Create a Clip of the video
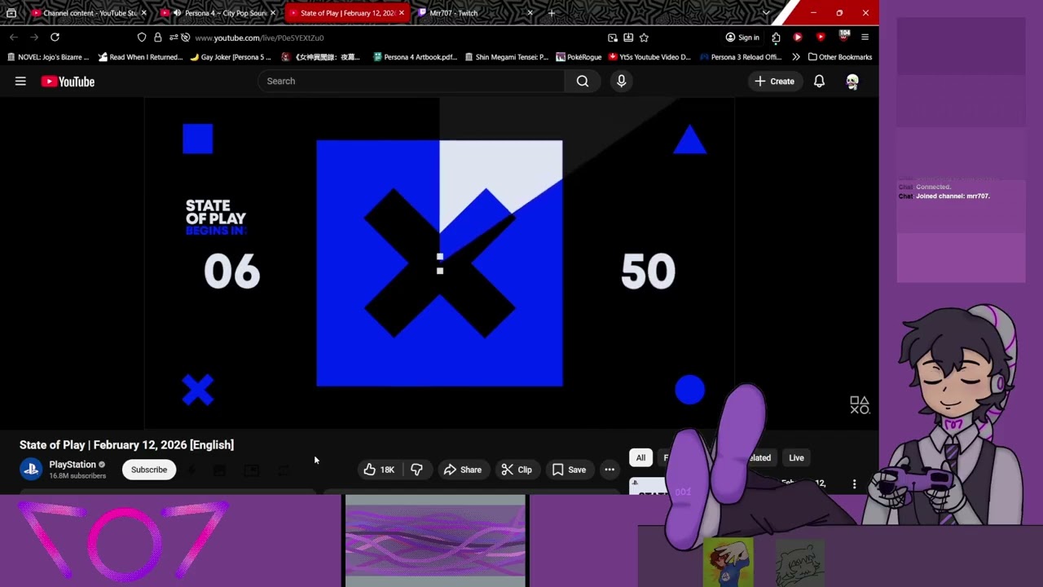The image size is (1043, 587). 517,470
